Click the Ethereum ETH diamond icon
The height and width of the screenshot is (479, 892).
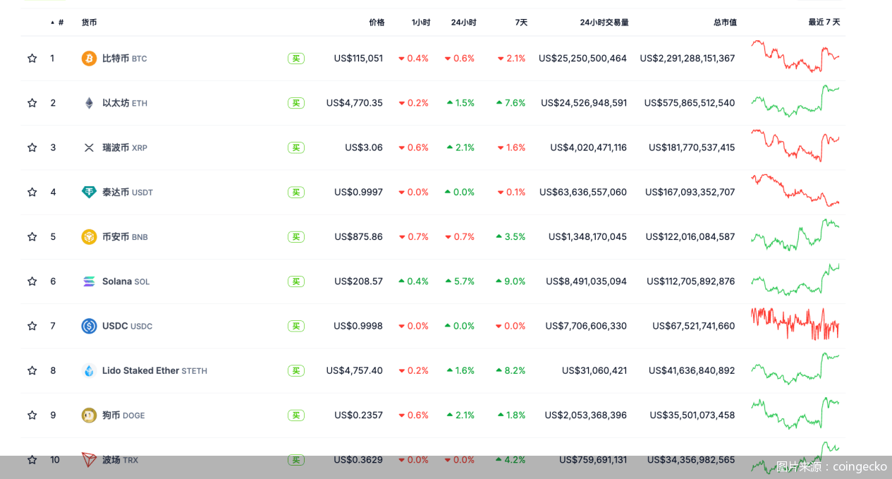point(89,103)
